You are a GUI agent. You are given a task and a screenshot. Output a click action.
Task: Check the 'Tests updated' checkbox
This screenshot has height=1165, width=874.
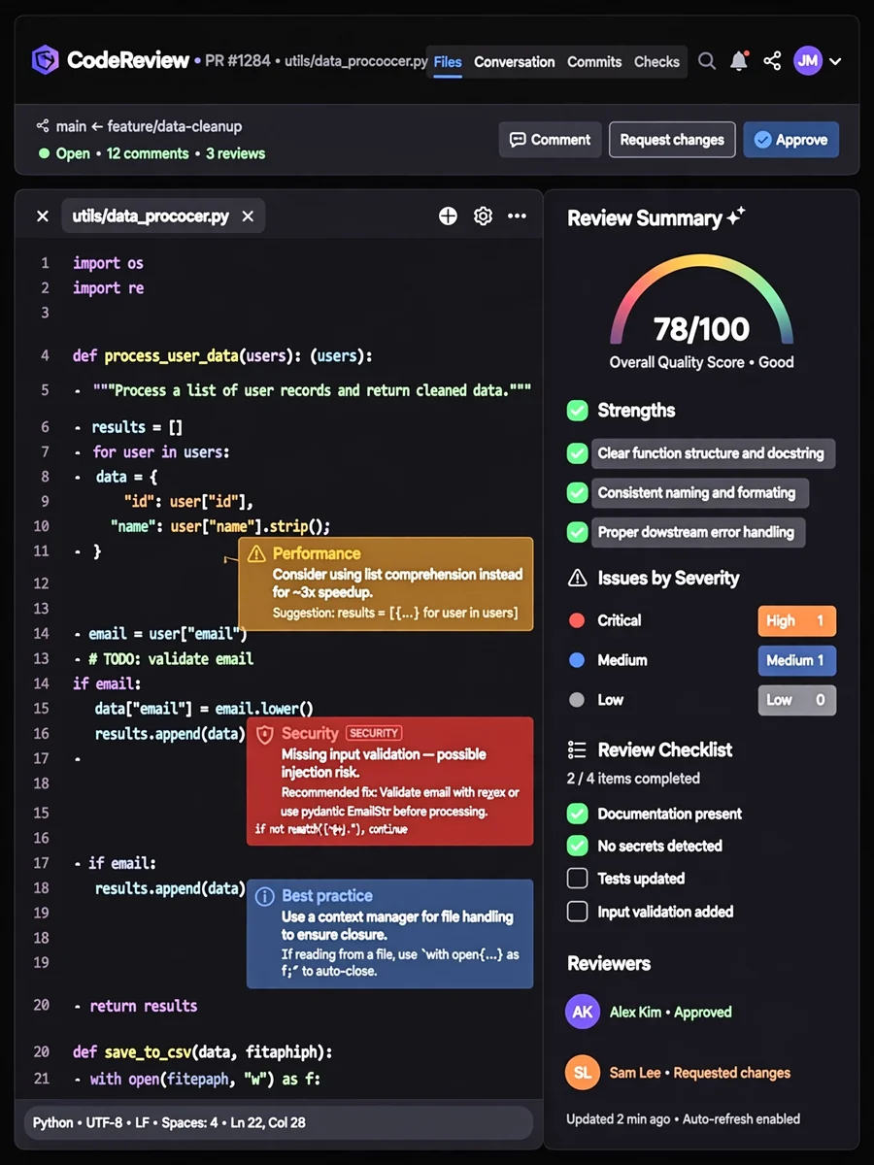pos(578,879)
